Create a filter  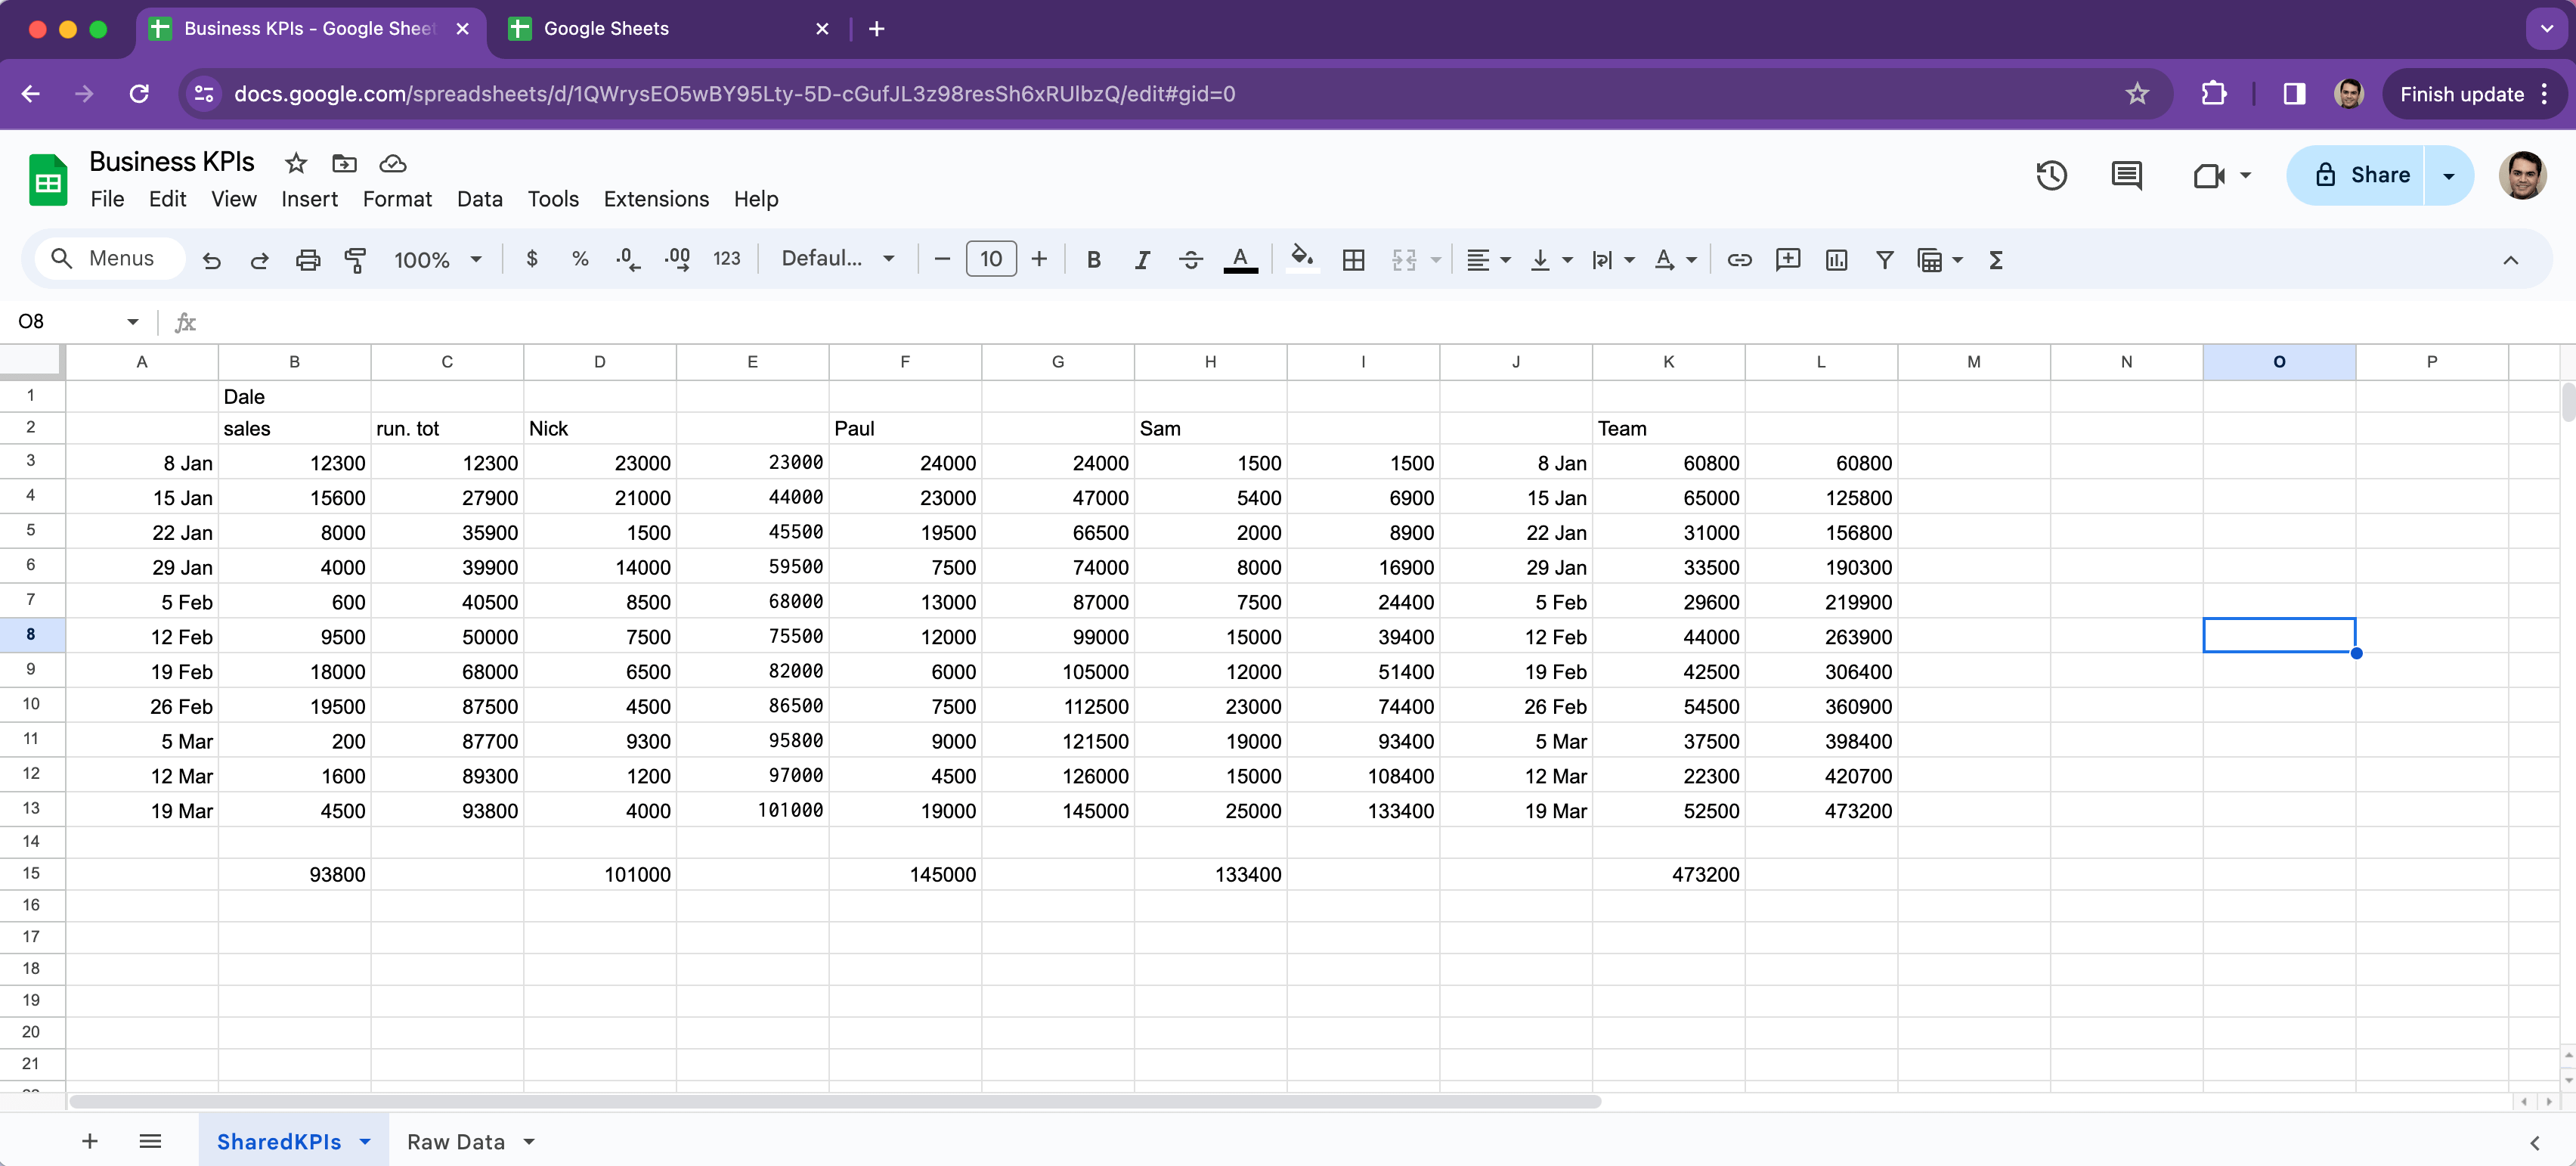[x=1884, y=259]
